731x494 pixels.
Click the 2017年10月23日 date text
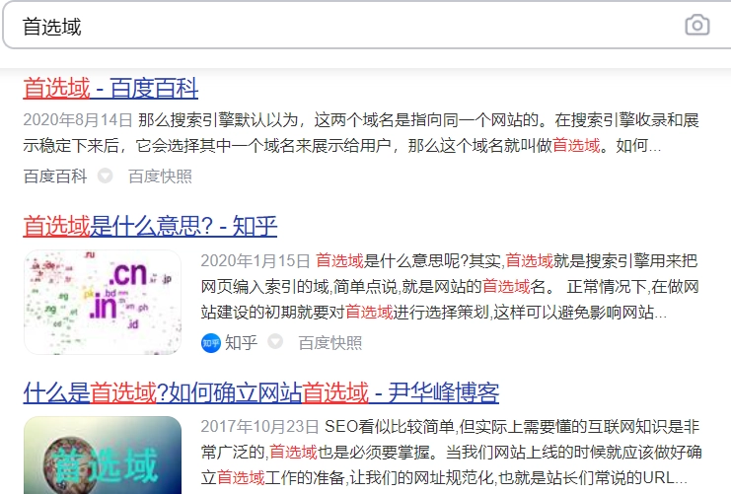point(259,426)
